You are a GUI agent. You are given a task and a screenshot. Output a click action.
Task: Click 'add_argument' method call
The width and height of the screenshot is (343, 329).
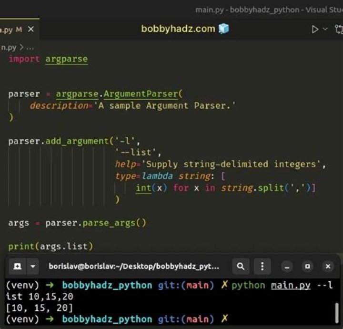[x=77, y=141]
